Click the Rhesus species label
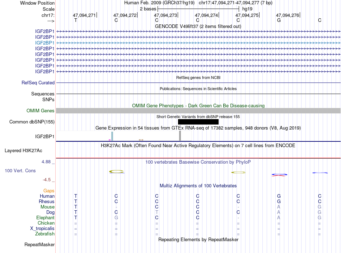The image size is (341, 253). pos(47,201)
